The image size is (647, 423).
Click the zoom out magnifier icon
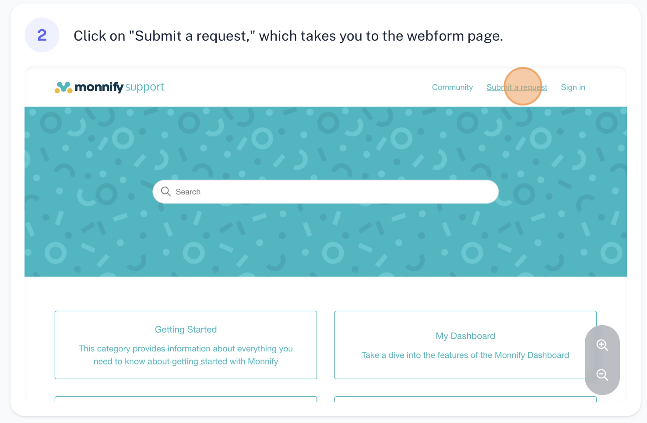pos(602,375)
